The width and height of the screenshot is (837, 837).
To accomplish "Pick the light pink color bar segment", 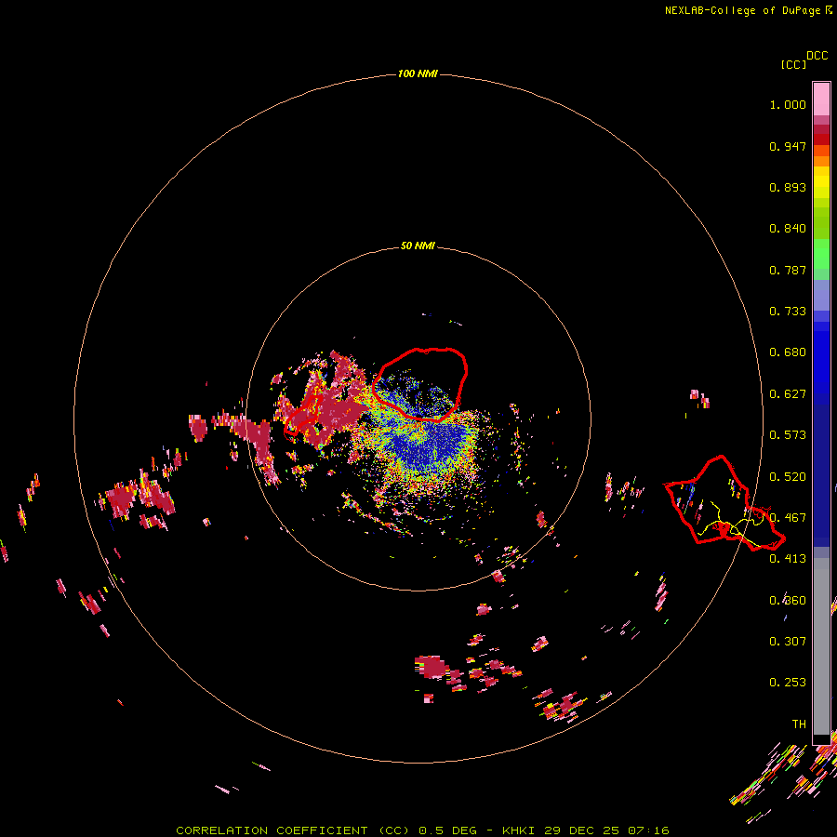I will click(x=821, y=100).
